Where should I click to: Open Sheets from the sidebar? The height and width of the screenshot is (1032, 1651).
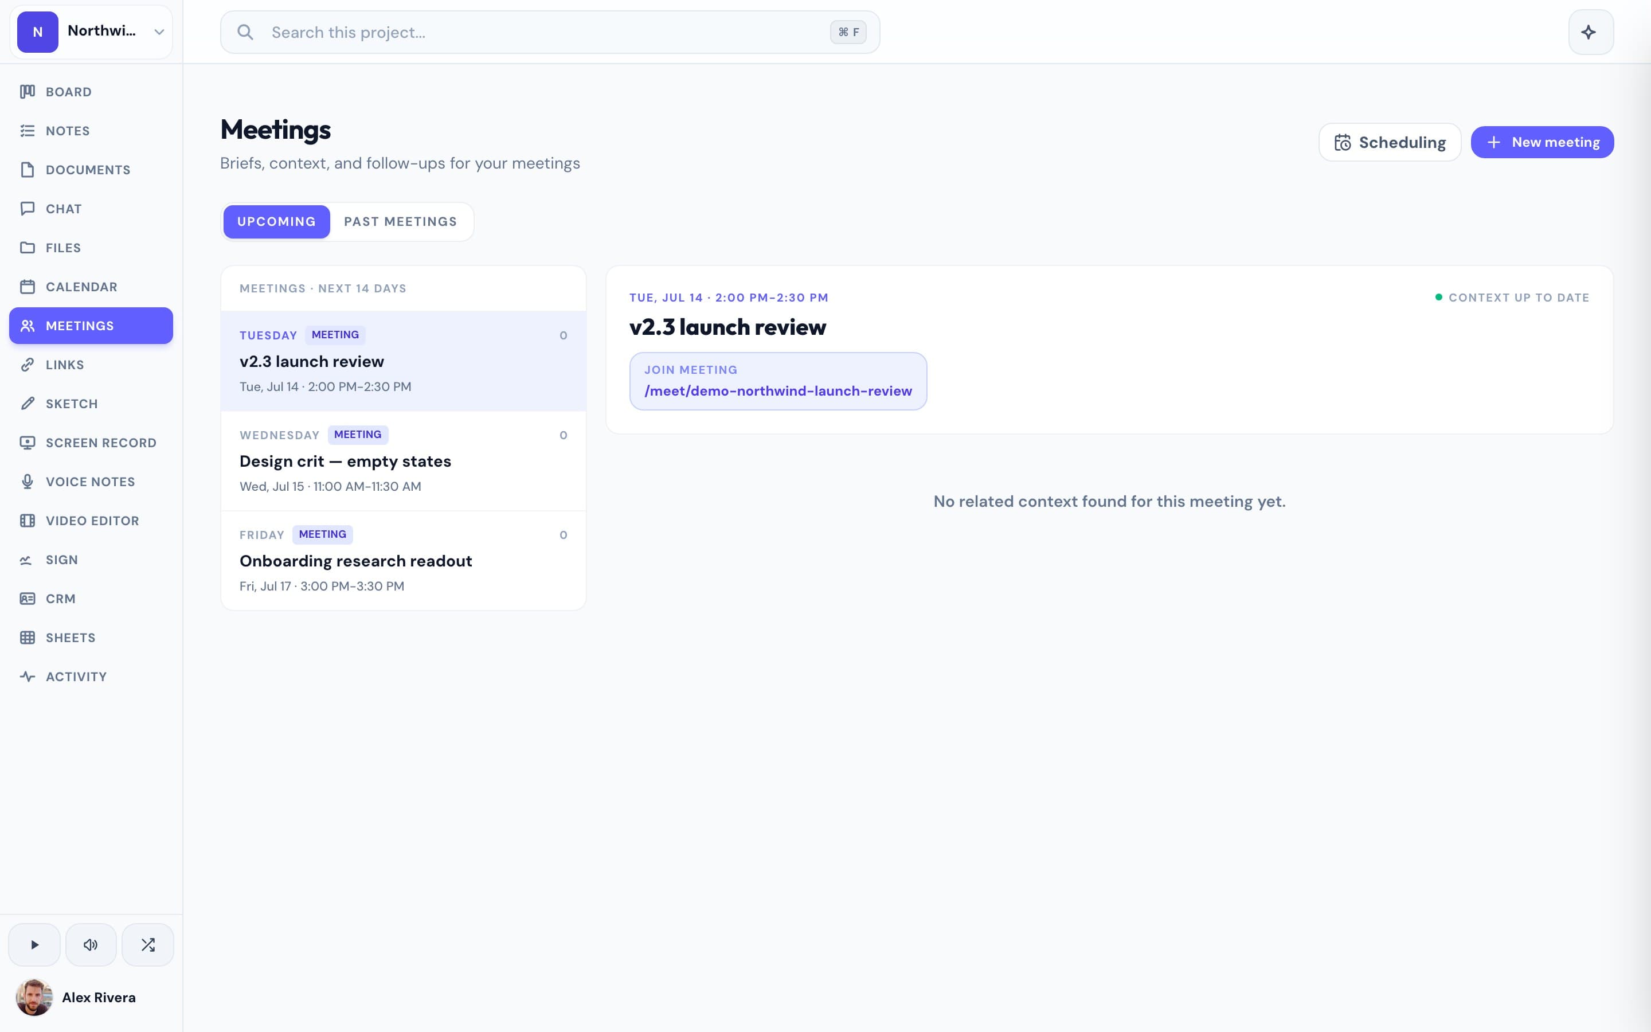(x=91, y=638)
